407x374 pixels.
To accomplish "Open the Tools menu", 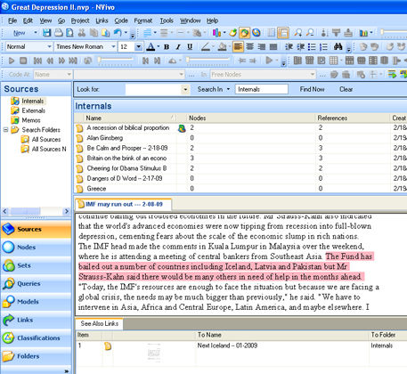I will 167,20.
